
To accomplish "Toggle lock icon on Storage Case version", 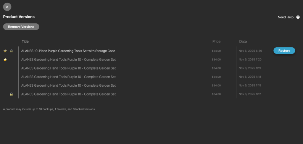I will 12,51.
